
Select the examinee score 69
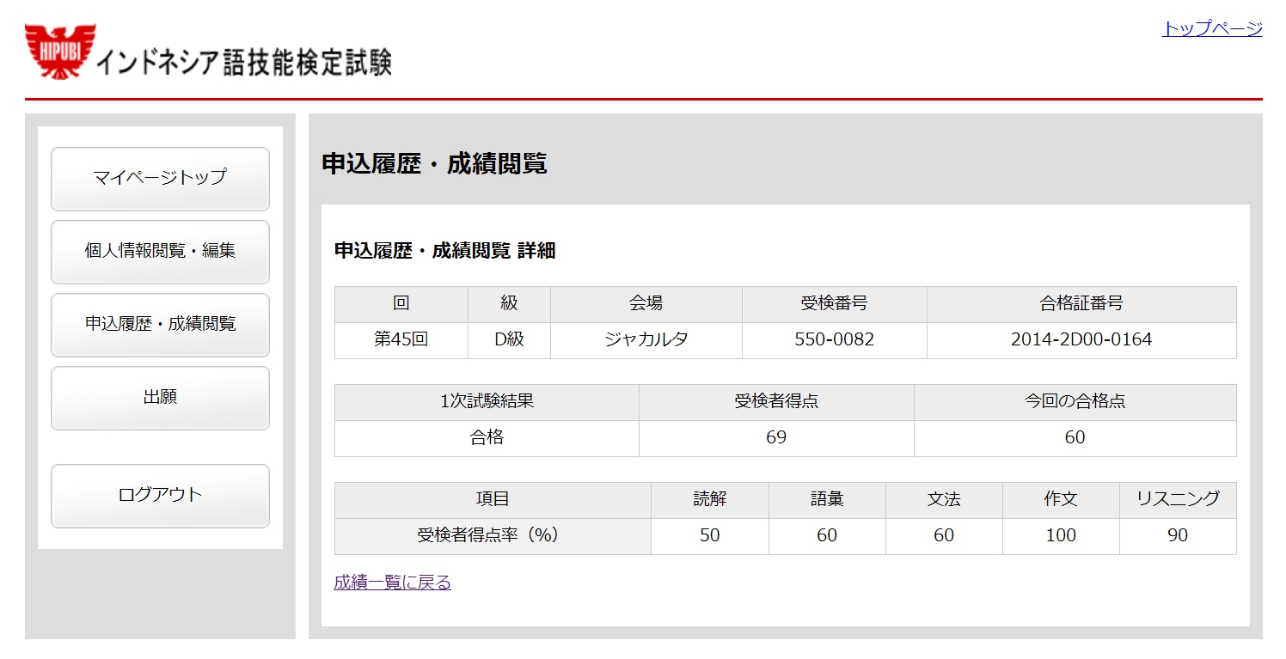pyautogui.click(x=775, y=437)
